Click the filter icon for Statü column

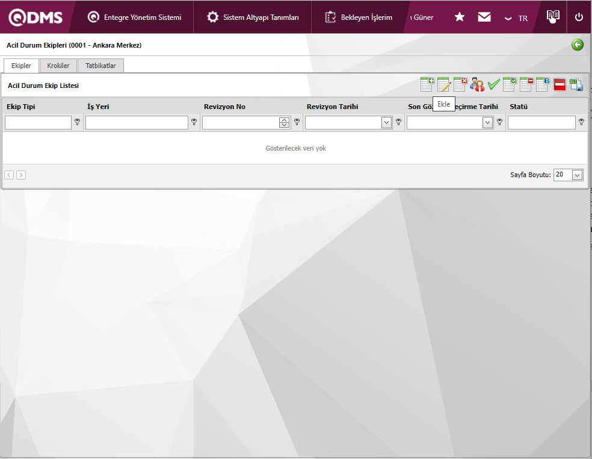coord(581,122)
